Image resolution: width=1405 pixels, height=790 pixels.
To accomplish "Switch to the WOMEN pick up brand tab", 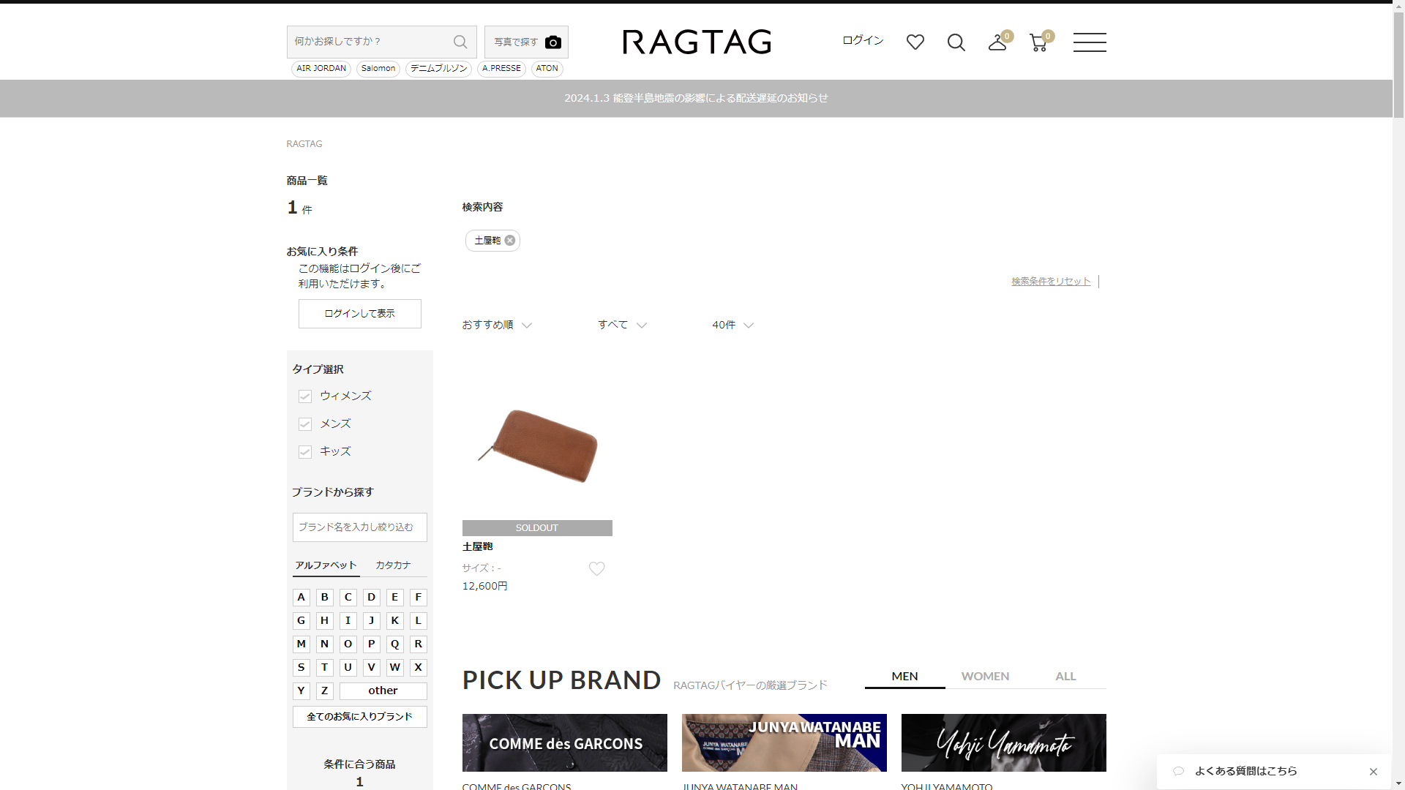I will (985, 677).
